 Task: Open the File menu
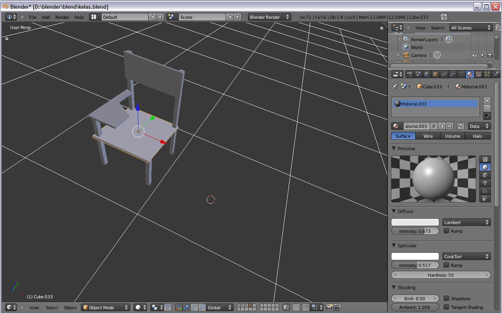pyautogui.click(x=33, y=17)
